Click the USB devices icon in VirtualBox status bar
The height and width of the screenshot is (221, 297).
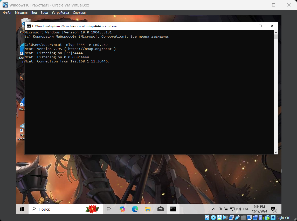point(237,218)
